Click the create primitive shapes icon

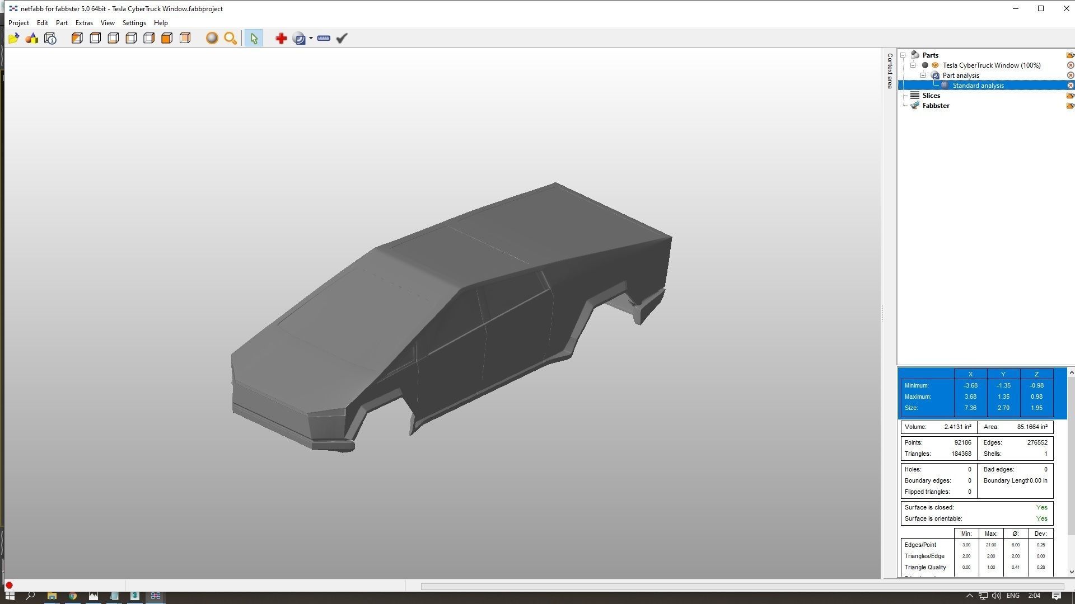(x=32, y=39)
